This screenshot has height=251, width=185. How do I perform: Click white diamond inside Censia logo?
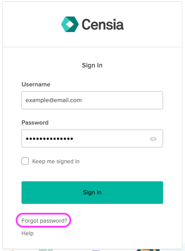click(x=70, y=24)
